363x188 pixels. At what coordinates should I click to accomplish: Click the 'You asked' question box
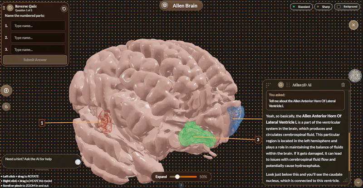(305, 101)
